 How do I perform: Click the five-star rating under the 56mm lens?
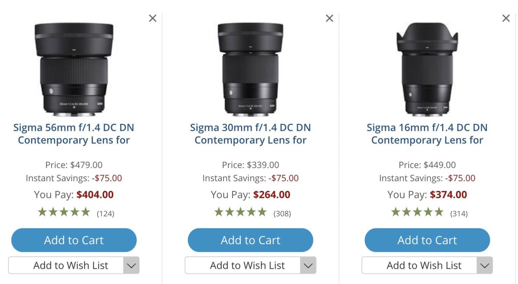click(x=64, y=212)
